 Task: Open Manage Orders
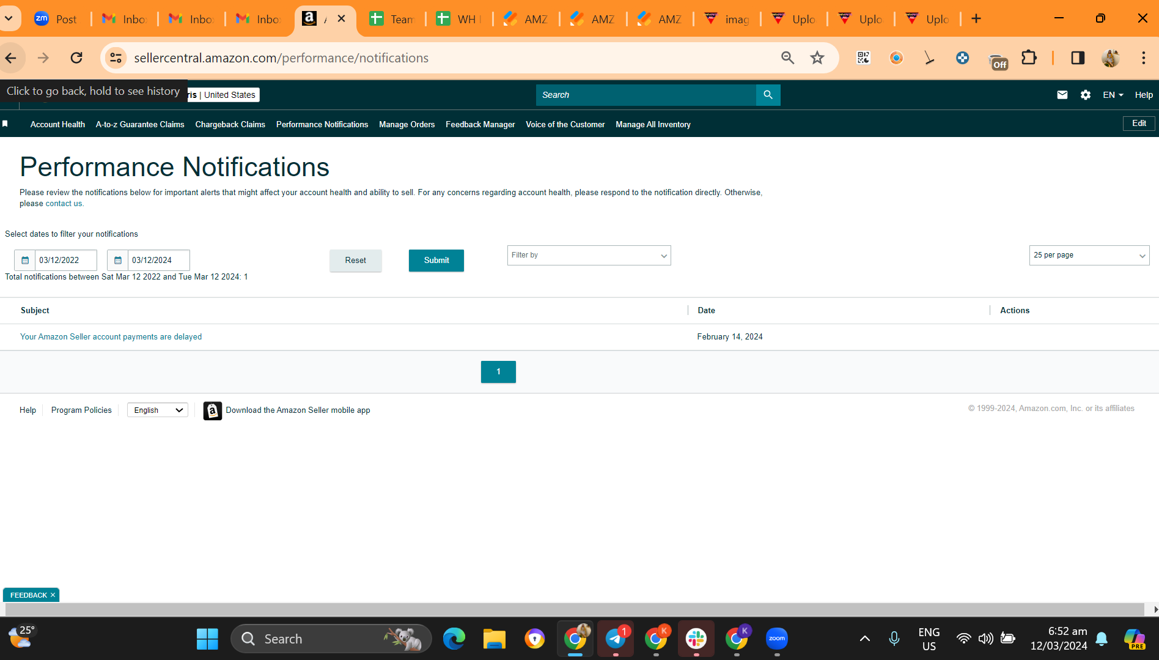[x=407, y=124]
